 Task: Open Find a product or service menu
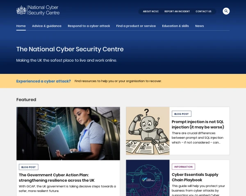[x=136, y=26]
